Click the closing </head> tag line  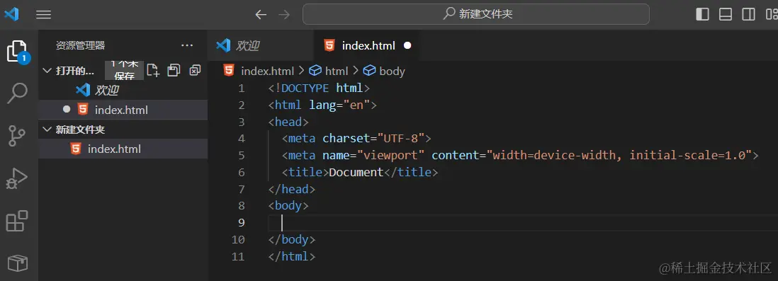coord(292,189)
